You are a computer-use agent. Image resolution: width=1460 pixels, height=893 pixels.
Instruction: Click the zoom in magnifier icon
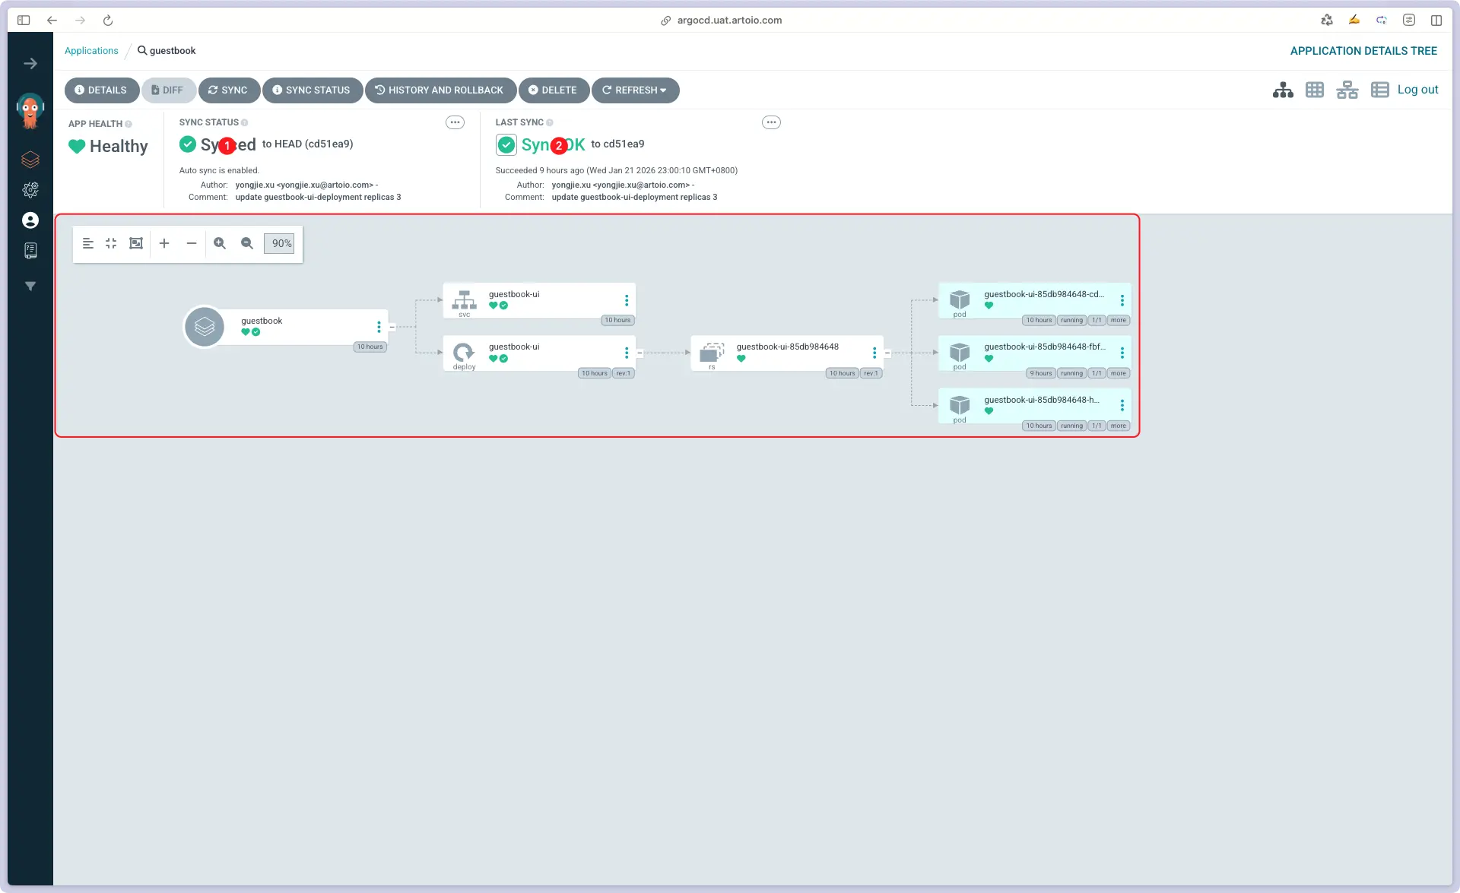click(220, 243)
